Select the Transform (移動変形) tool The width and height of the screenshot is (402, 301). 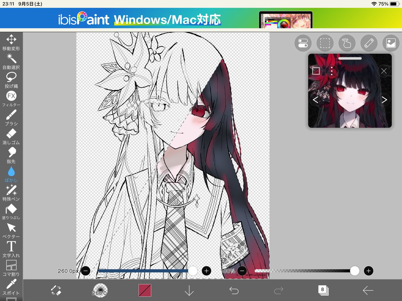[11, 42]
